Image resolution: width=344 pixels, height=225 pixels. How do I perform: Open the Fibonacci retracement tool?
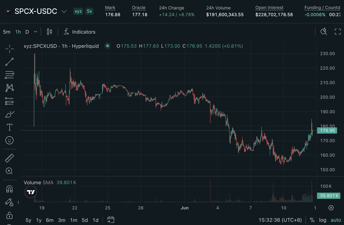click(x=9, y=75)
